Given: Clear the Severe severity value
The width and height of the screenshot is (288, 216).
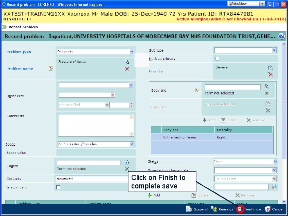Looking at the screenshot, I should [270, 74].
